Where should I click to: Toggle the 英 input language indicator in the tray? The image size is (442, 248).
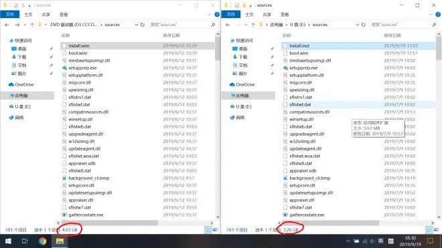click(x=380, y=241)
